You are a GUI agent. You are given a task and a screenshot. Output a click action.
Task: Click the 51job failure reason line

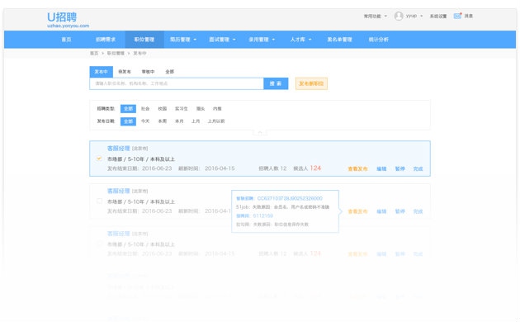tap(282, 207)
